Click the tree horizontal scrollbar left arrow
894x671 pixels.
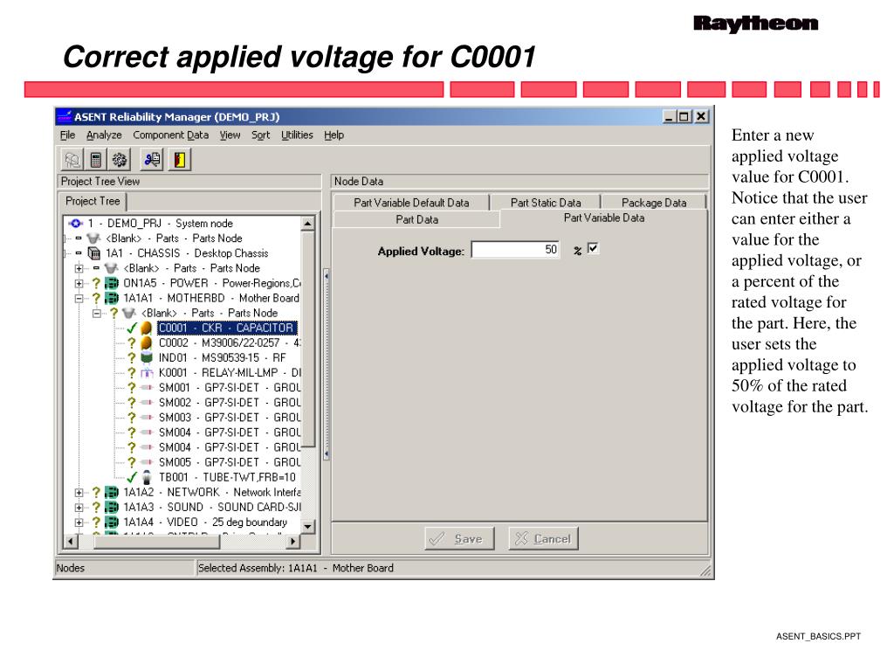pos(72,541)
